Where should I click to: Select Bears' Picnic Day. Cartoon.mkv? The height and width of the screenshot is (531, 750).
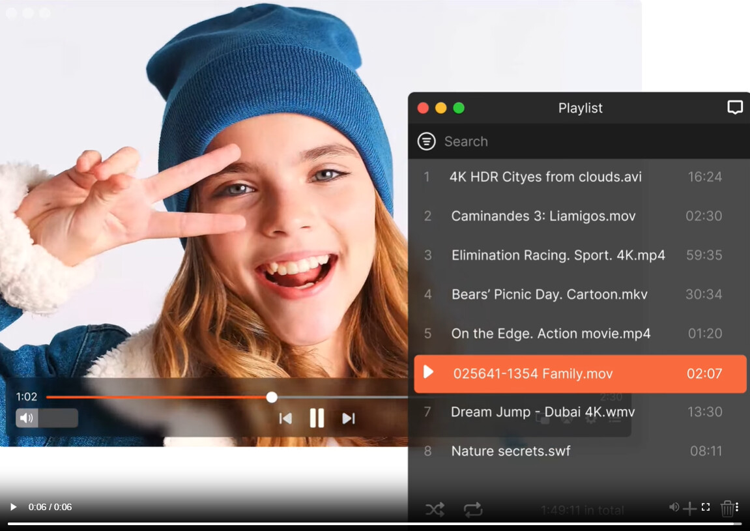pyautogui.click(x=549, y=294)
